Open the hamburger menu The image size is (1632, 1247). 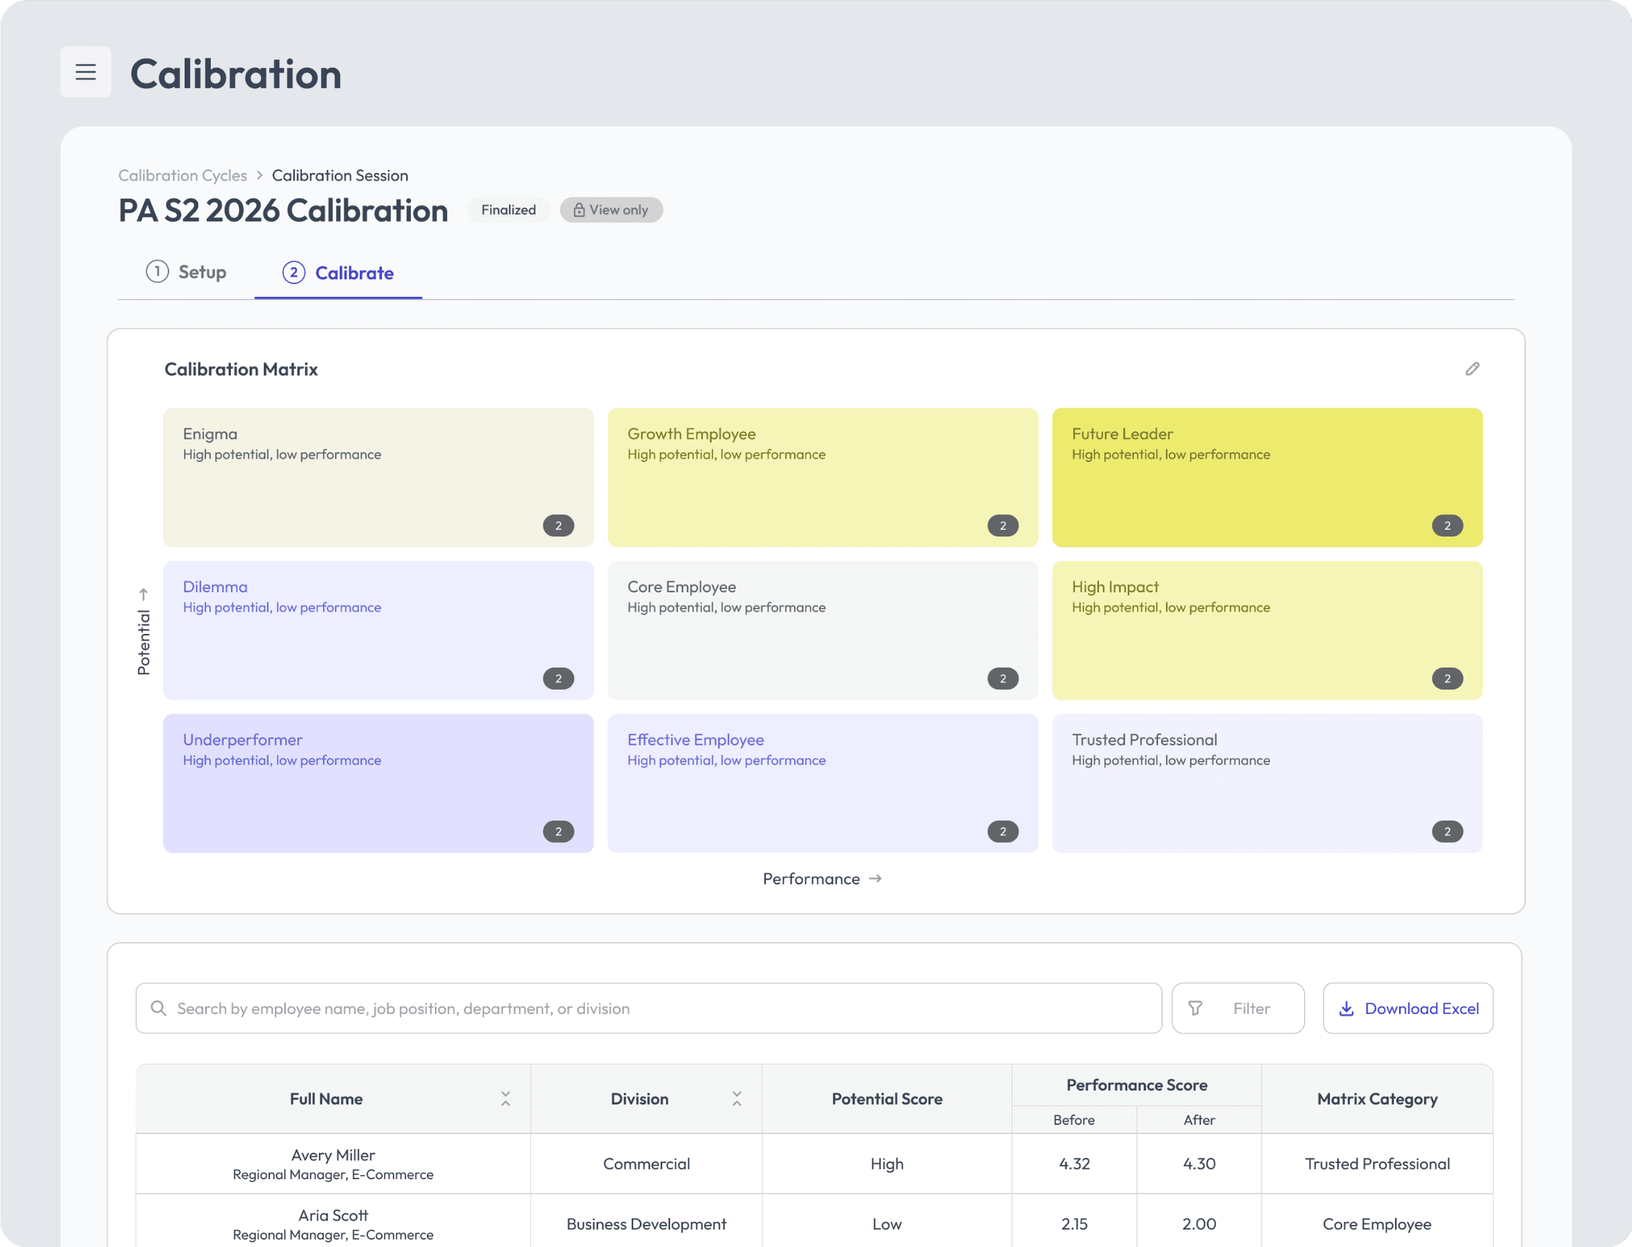85,72
